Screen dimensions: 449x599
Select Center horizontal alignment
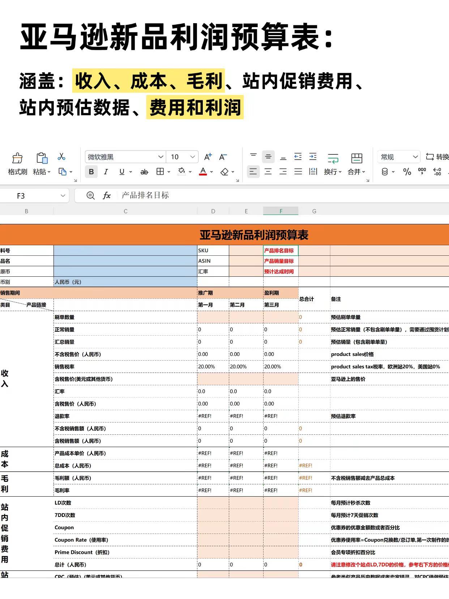click(x=268, y=172)
